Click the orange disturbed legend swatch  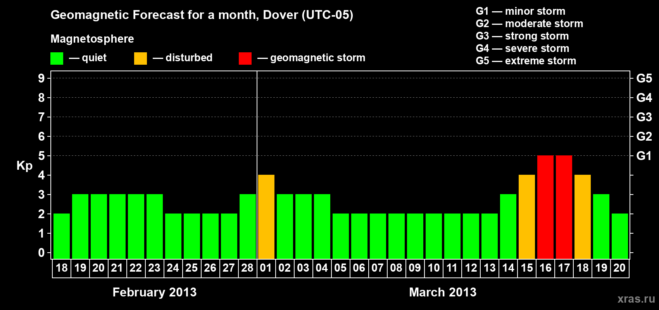[x=140, y=59]
